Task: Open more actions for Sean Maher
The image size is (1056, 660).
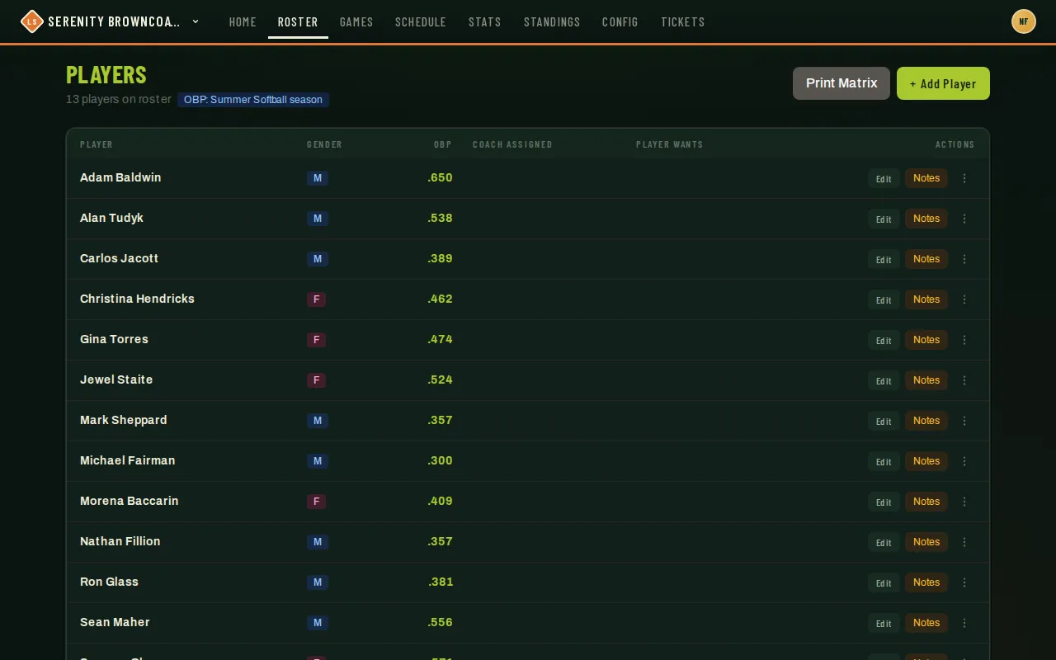Action: pos(964,623)
